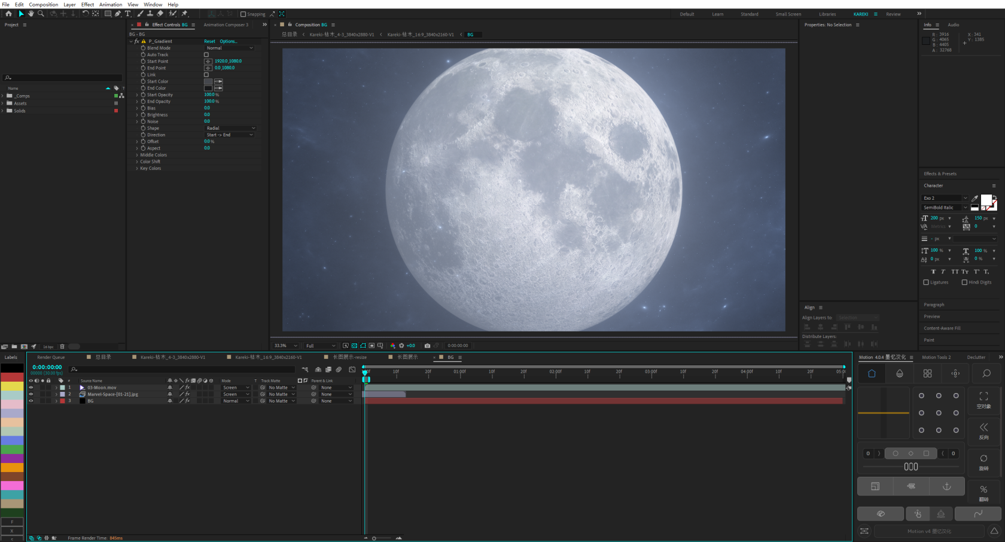1005x542 pixels.
Task: Click the graph editor icon in timeline
Action: tap(352, 370)
